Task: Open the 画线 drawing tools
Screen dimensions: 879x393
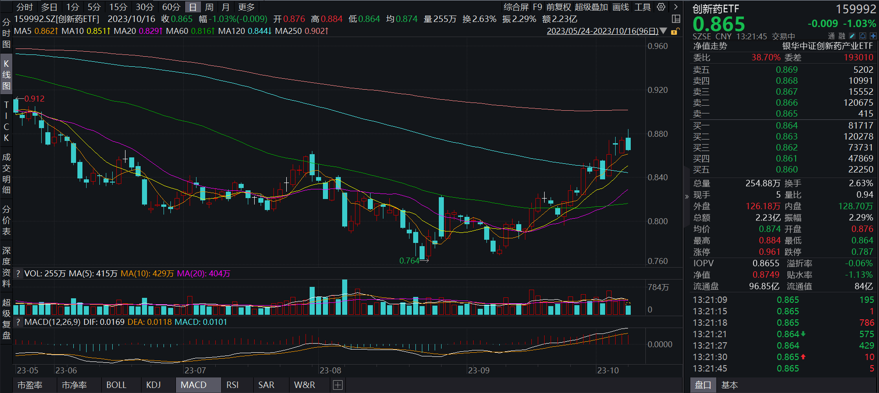Action: (x=621, y=7)
